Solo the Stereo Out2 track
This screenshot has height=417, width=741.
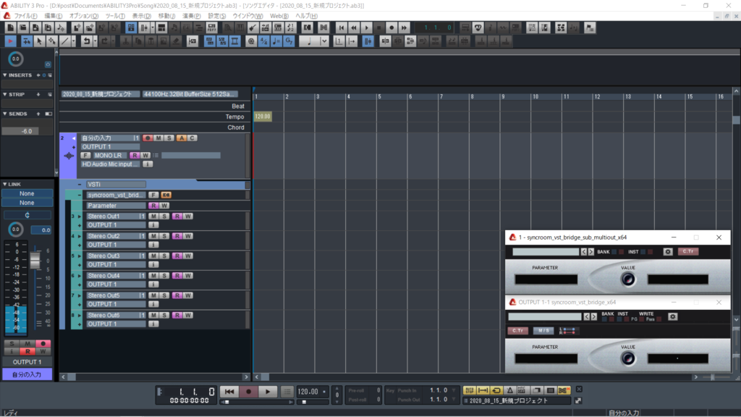pyautogui.click(x=164, y=236)
